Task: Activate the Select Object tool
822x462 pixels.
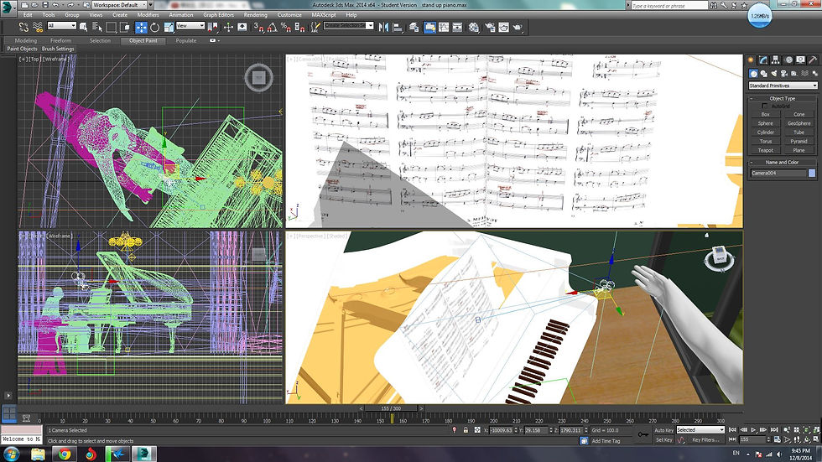Action: pos(83,27)
